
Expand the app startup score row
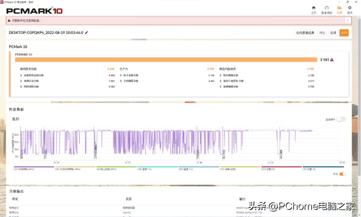pos(22,75)
